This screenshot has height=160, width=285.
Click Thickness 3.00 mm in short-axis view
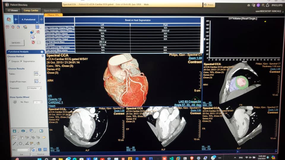[x=271, y=66]
